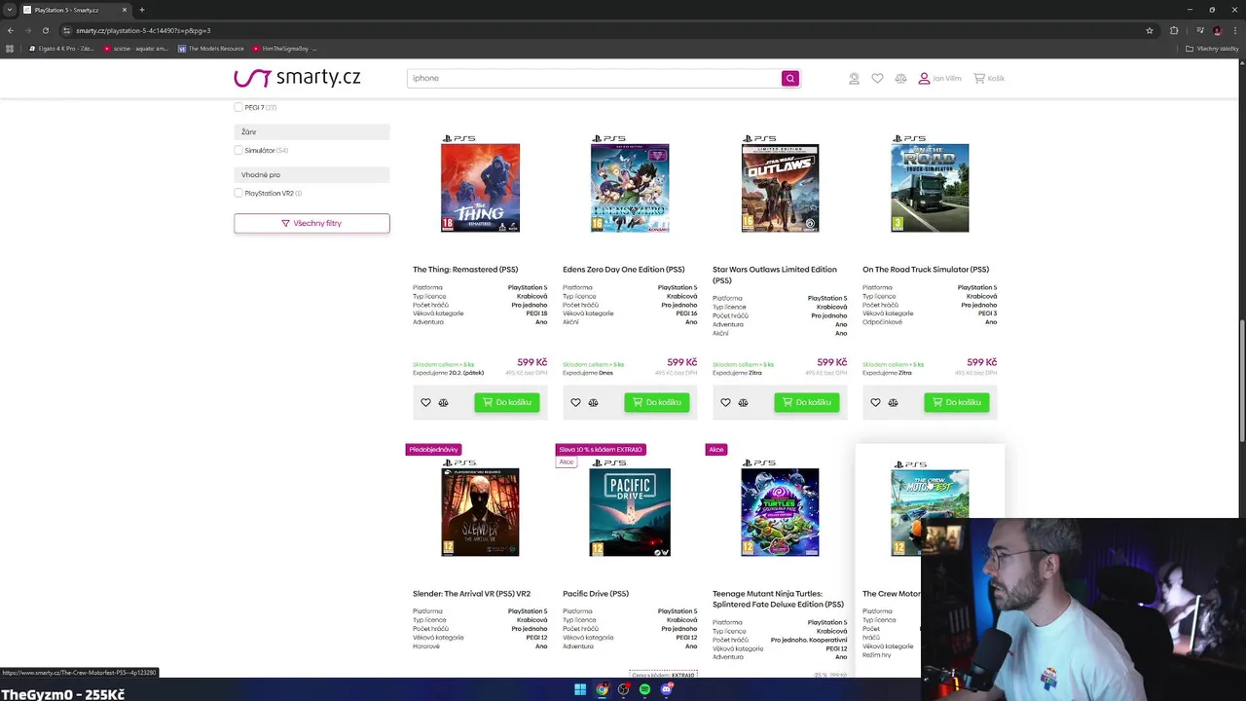Click the Akce badge on Ninja Turtles

click(716, 450)
